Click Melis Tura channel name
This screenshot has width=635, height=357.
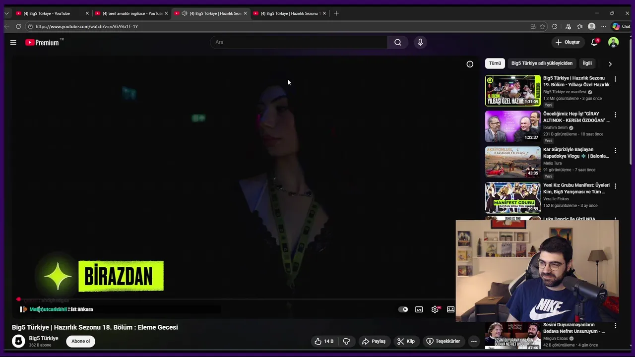click(x=553, y=163)
